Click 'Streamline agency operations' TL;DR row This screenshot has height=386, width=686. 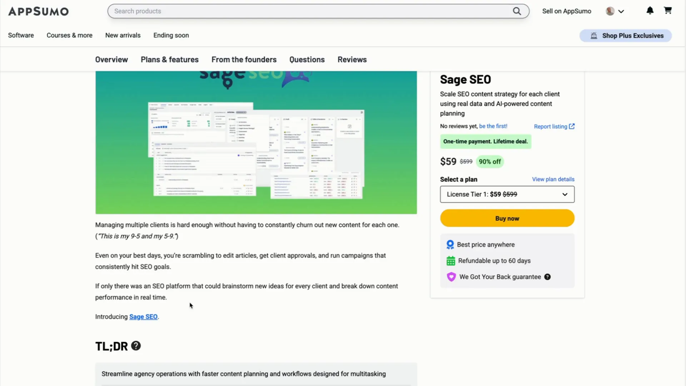click(x=256, y=374)
